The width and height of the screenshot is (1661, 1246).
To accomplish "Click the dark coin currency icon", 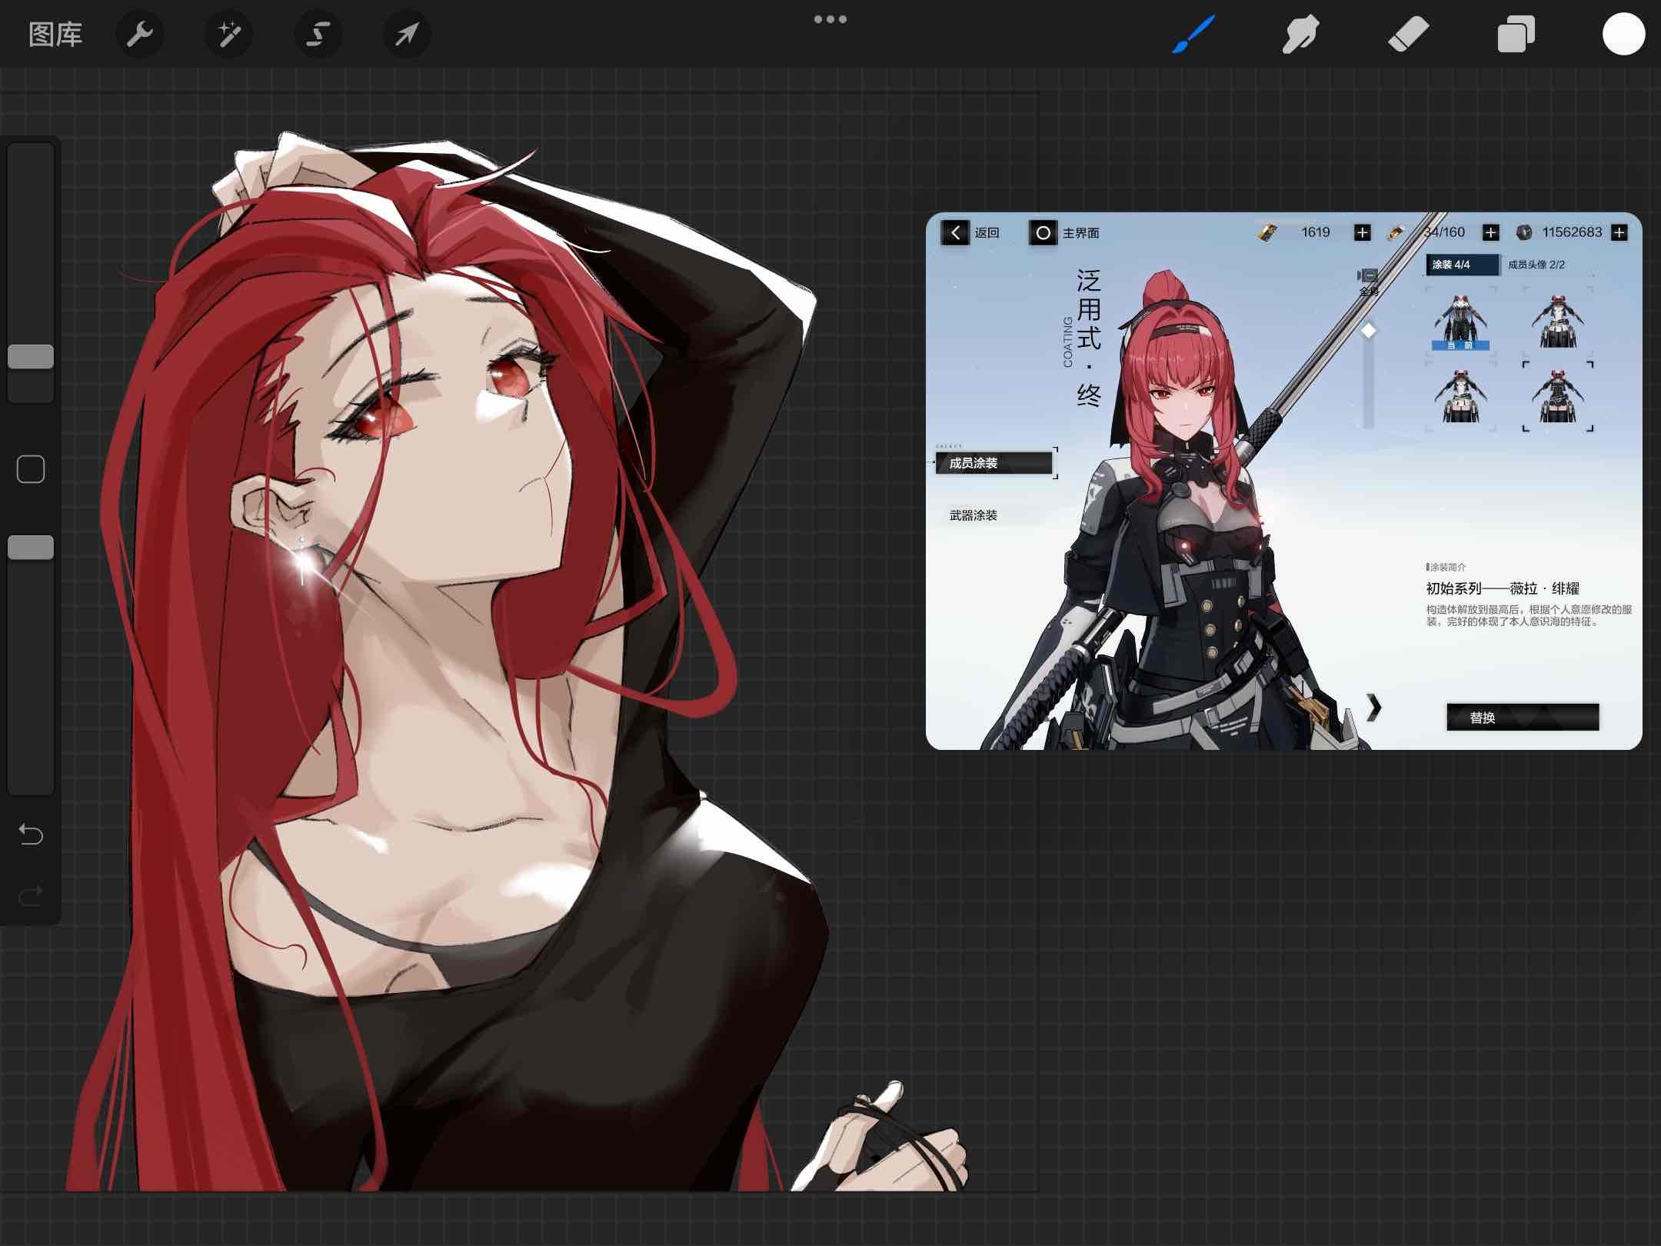I will click(1524, 232).
